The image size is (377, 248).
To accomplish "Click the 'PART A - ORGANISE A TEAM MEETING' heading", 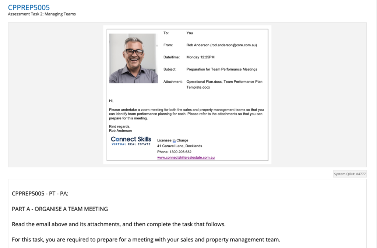I will point(60,209).
